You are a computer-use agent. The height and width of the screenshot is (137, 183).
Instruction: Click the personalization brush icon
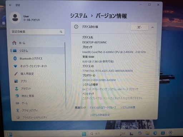16,74
